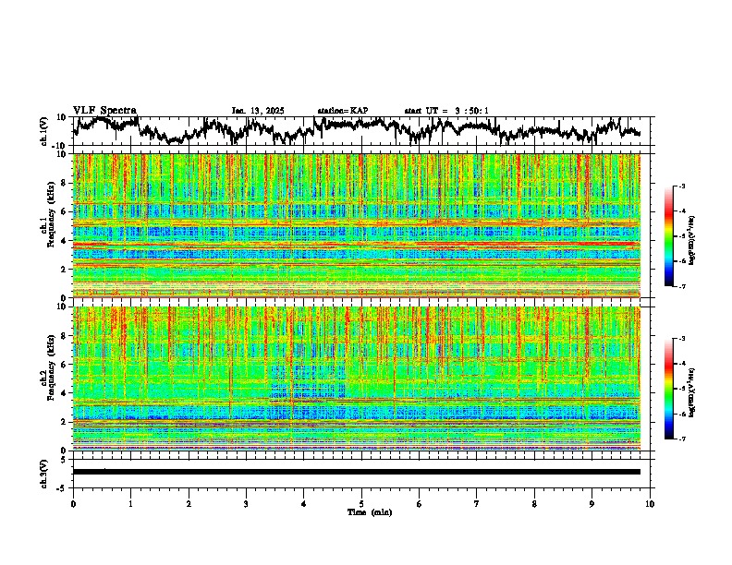Click the '6' tick on the time axis
732x565 pixels.
click(420, 504)
